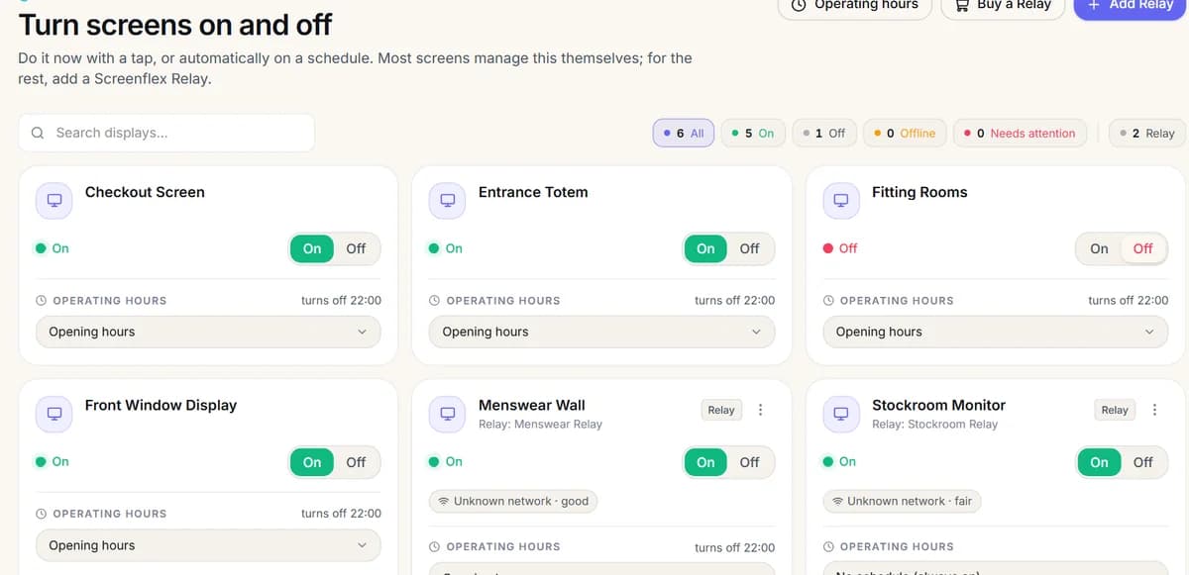Click the Checkout Screen title
This screenshot has height=575, width=1189.
point(145,192)
